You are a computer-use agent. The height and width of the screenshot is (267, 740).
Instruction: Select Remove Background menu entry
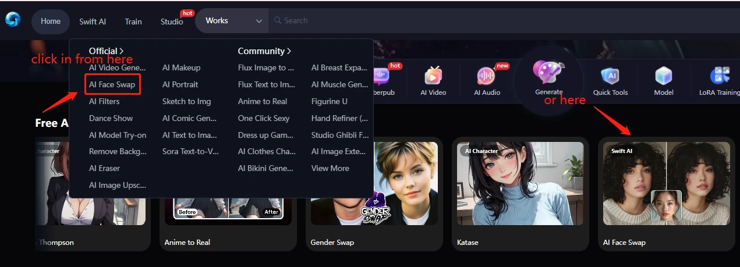(118, 151)
